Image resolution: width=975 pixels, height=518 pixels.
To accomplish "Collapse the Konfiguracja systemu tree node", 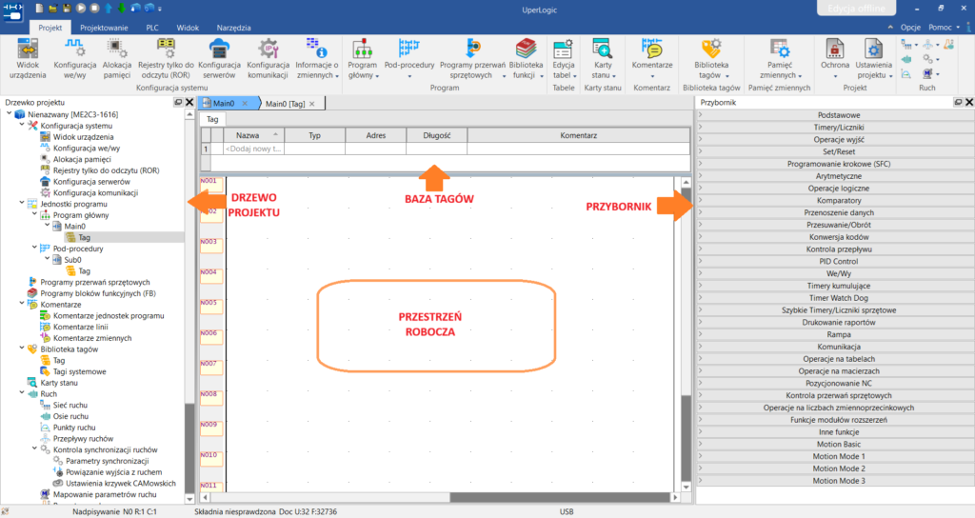I will click(x=22, y=125).
